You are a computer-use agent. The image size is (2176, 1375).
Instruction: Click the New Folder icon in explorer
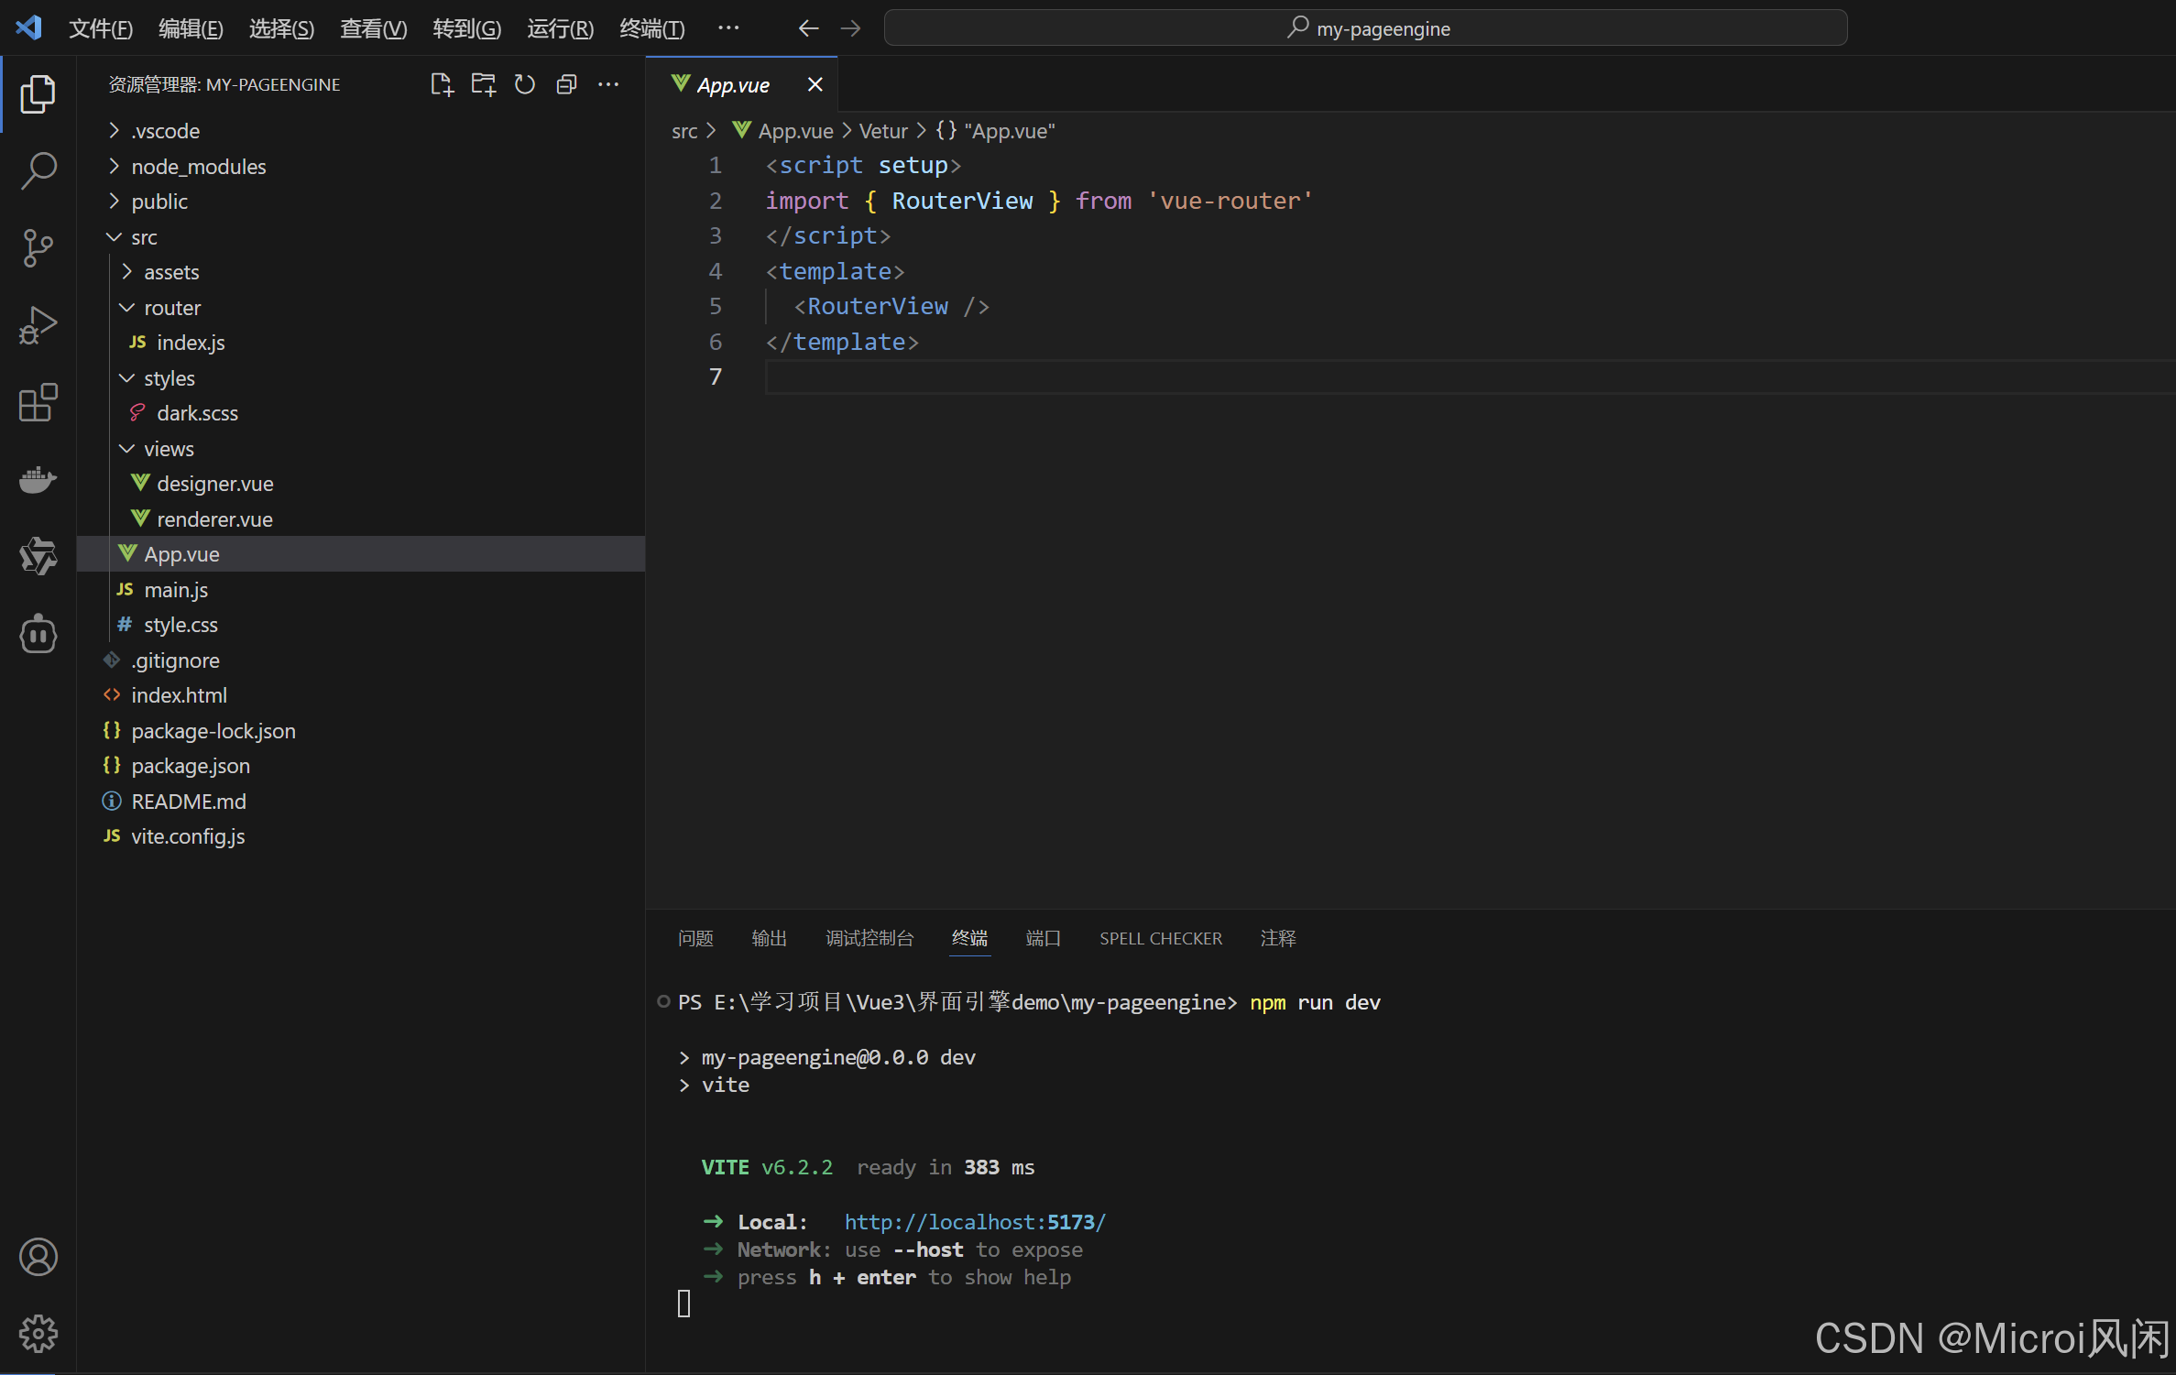pos(483,85)
